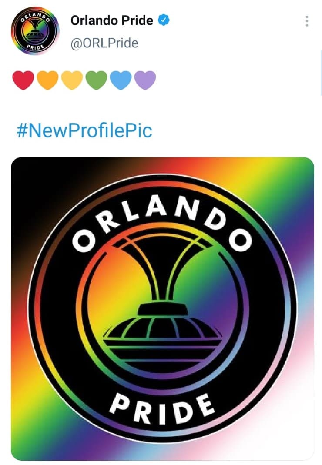Click the green heart emoji
The image size is (322, 465).
[97, 80]
